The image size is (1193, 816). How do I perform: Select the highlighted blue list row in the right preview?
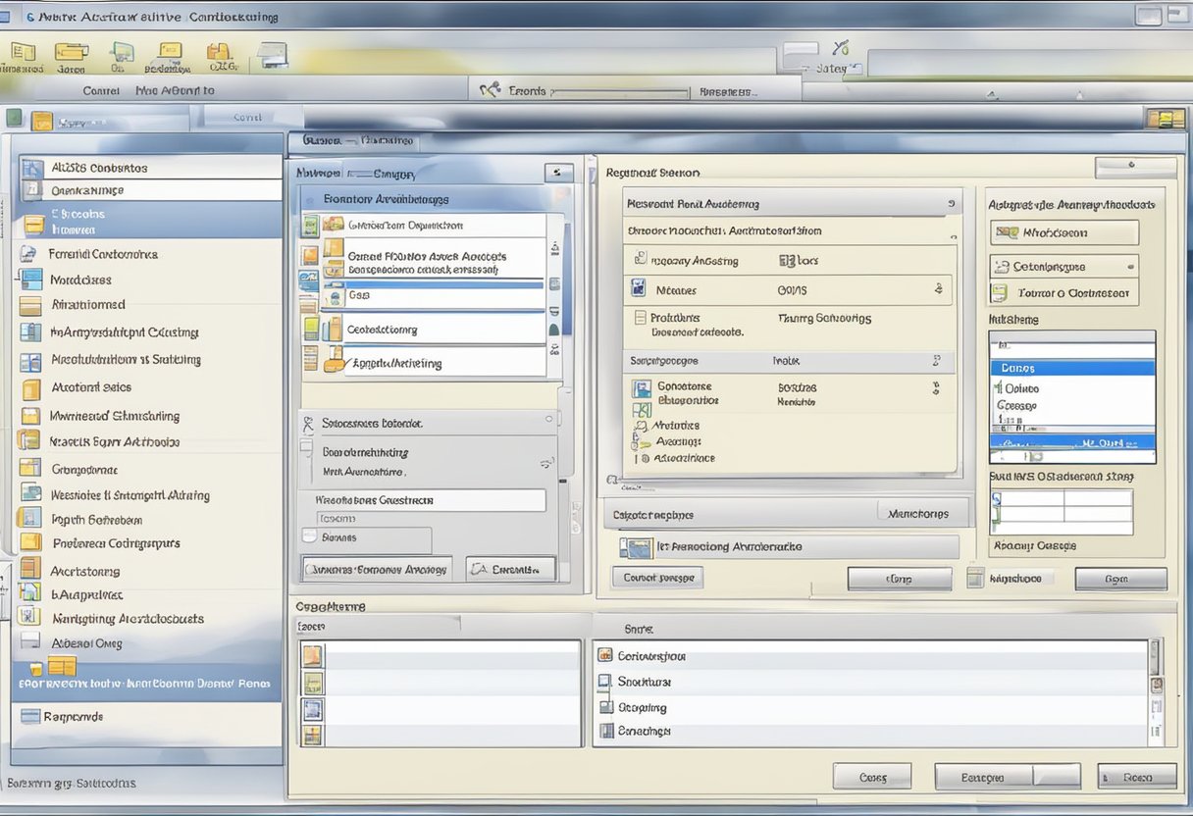click(1071, 367)
